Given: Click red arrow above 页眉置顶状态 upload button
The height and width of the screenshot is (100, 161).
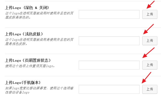Looking at the screenshot, I should 148,53.
